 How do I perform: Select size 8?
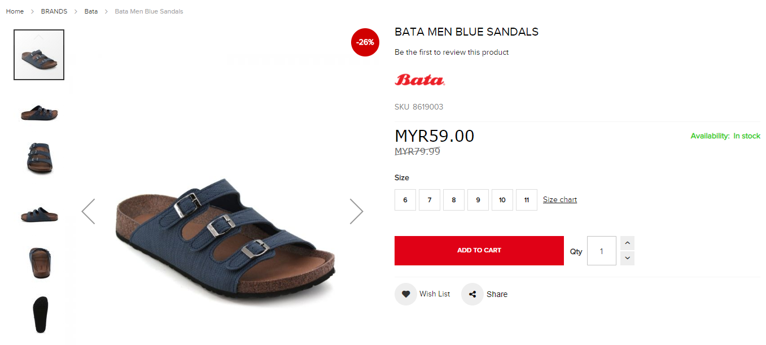tap(454, 200)
